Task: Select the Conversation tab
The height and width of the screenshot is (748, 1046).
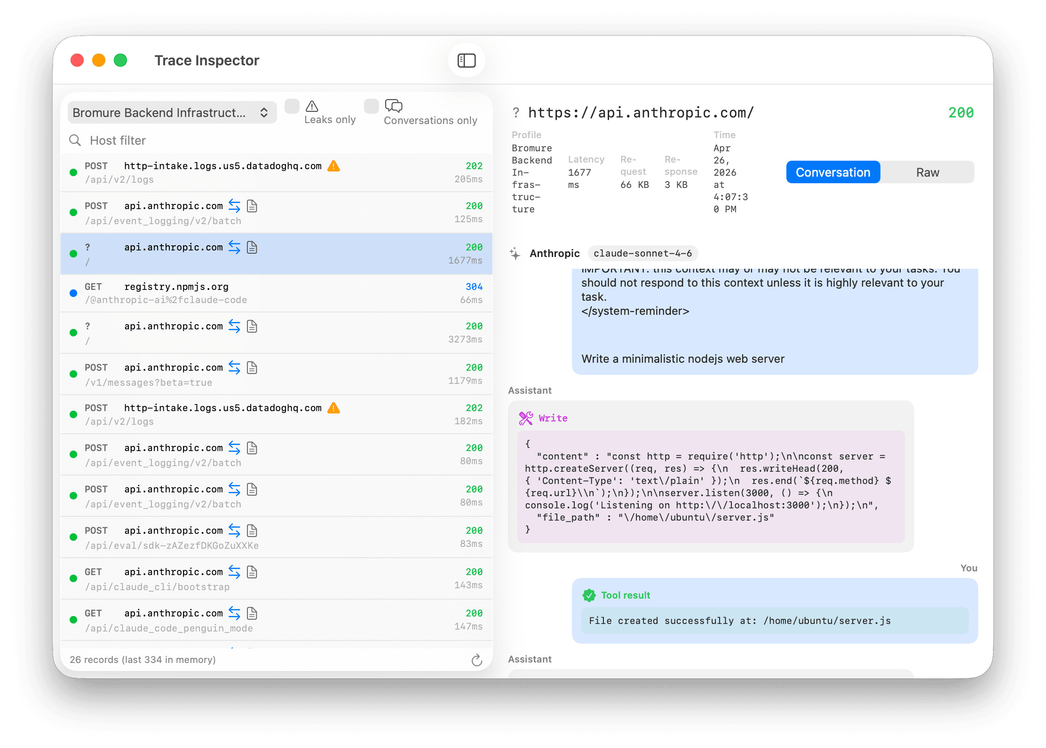Action: pos(832,172)
